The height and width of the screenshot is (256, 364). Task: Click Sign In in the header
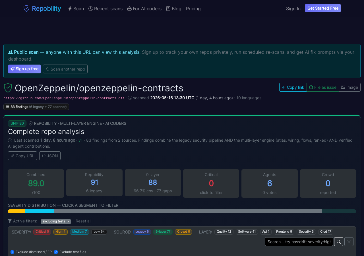(x=293, y=9)
